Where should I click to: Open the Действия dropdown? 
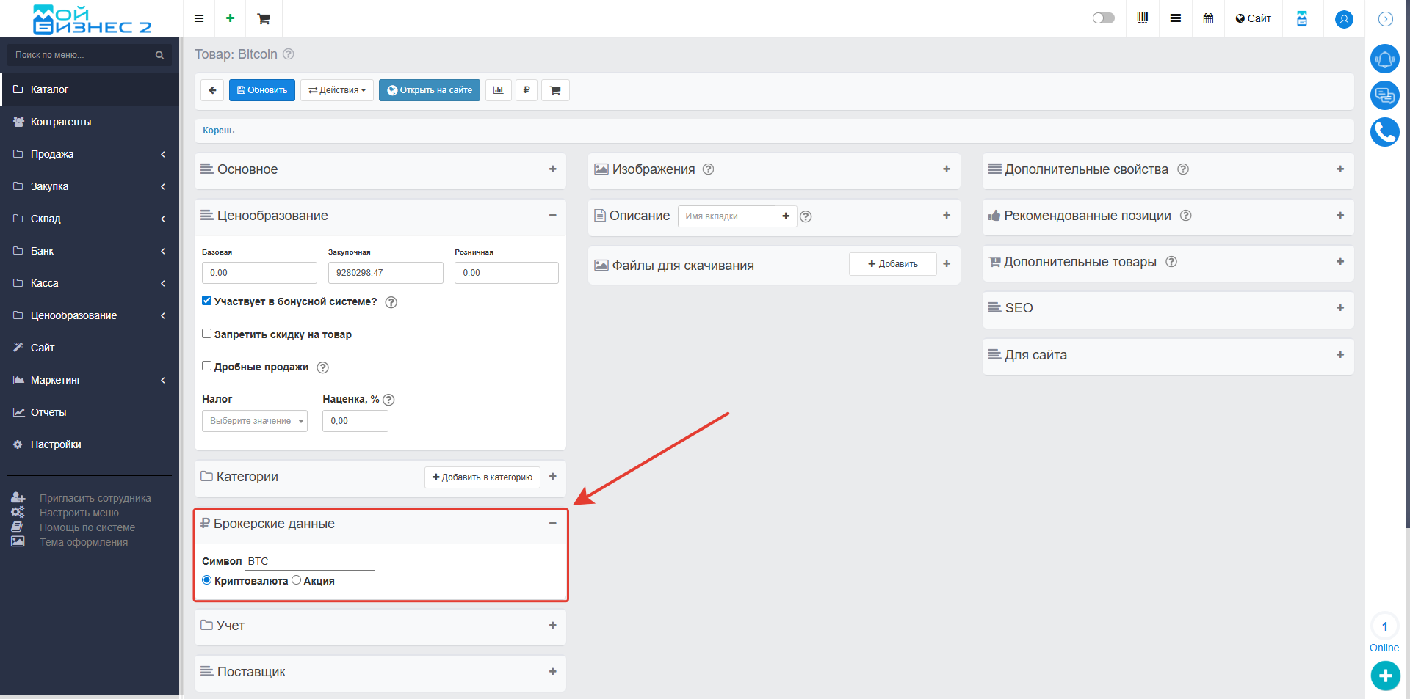click(337, 90)
